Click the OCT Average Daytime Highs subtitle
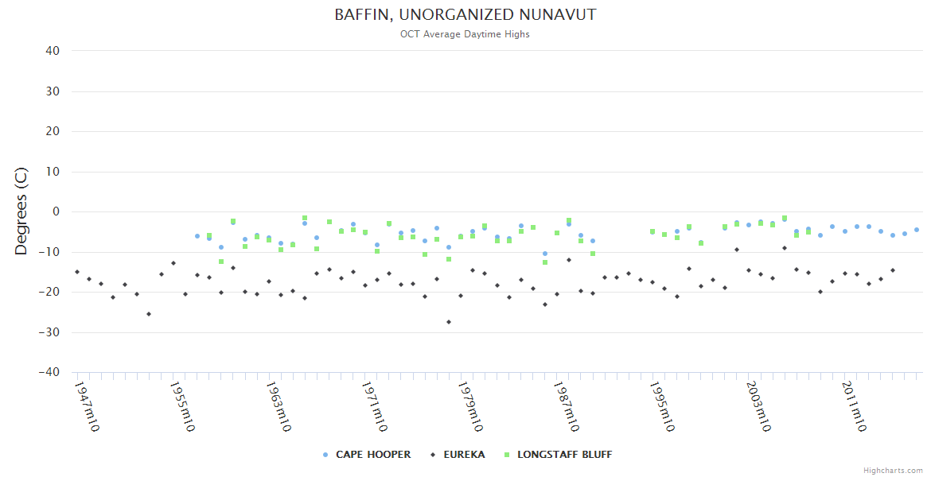This screenshot has height=477, width=931. pyautogui.click(x=465, y=34)
